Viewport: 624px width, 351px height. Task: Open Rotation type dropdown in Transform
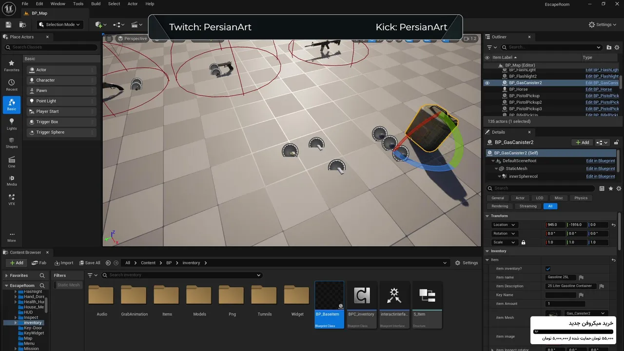[505, 234]
